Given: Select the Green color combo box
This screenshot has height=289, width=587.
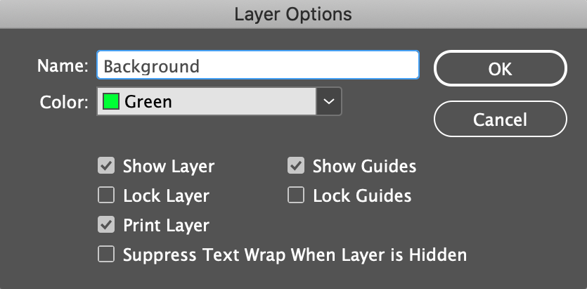Looking at the screenshot, I should (219, 101).
